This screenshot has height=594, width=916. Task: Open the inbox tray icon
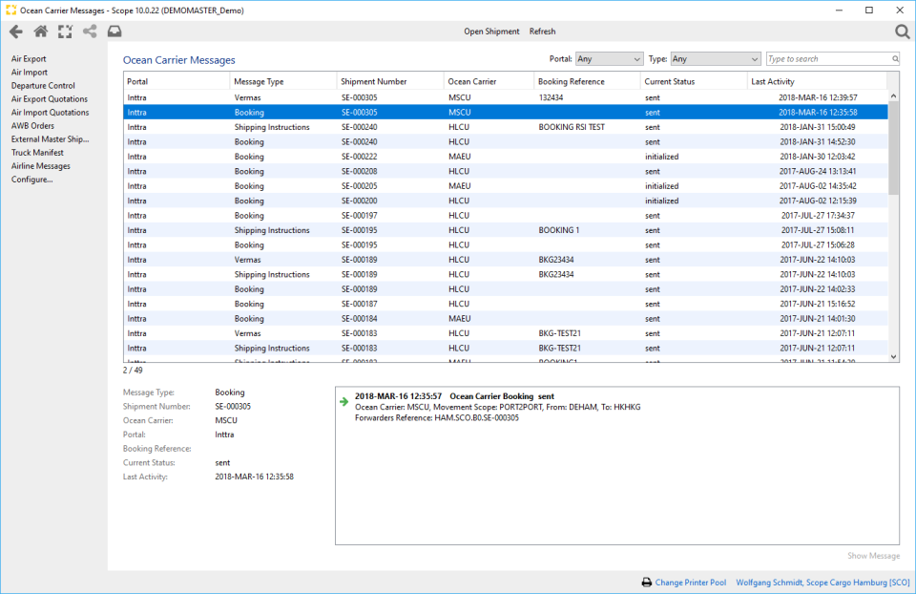click(x=114, y=32)
